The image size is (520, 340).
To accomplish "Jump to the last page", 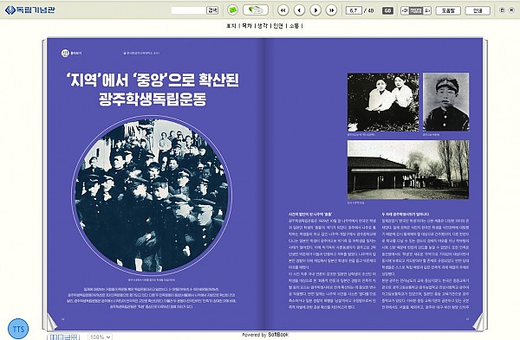I will click(331, 10).
